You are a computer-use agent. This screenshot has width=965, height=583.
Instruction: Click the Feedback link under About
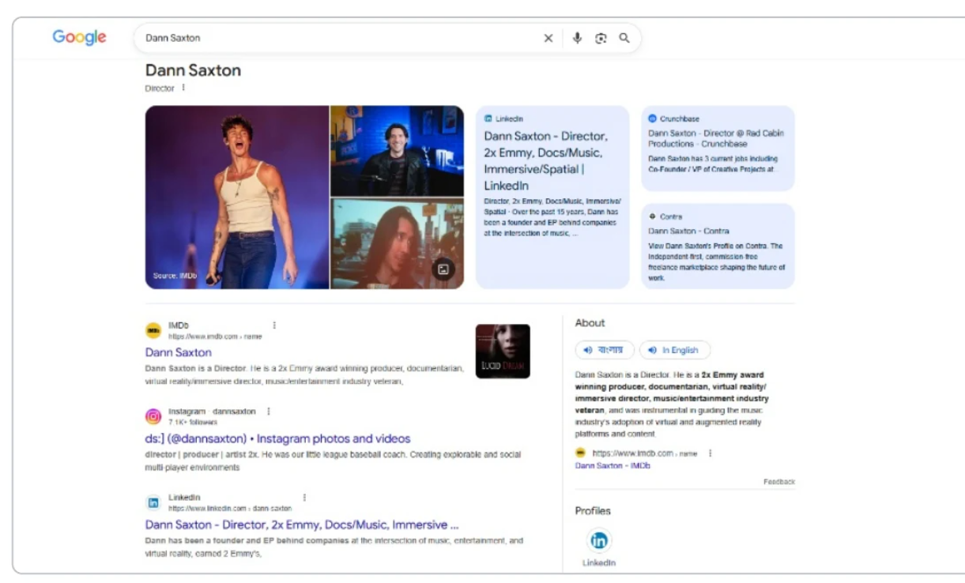[779, 482]
